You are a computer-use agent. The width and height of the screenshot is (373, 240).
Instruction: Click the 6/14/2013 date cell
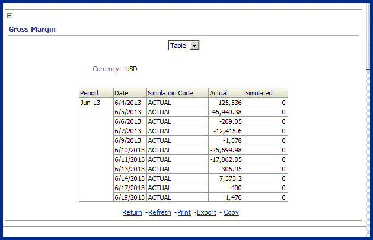coord(130,178)
